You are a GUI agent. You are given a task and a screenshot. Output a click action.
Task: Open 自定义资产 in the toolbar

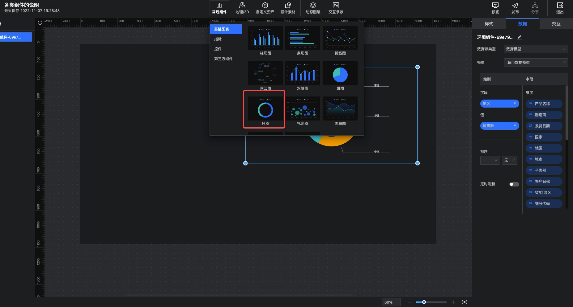[x=265, y=8]
